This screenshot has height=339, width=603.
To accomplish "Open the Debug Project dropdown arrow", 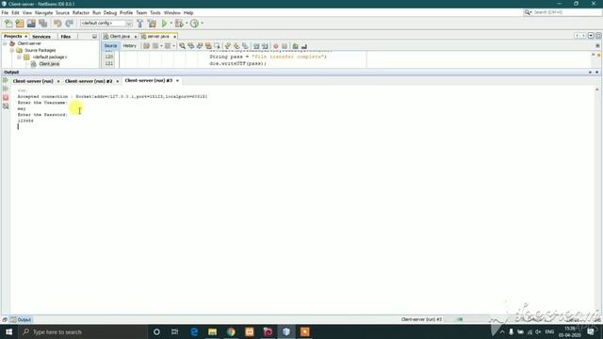I will (187, 24).
